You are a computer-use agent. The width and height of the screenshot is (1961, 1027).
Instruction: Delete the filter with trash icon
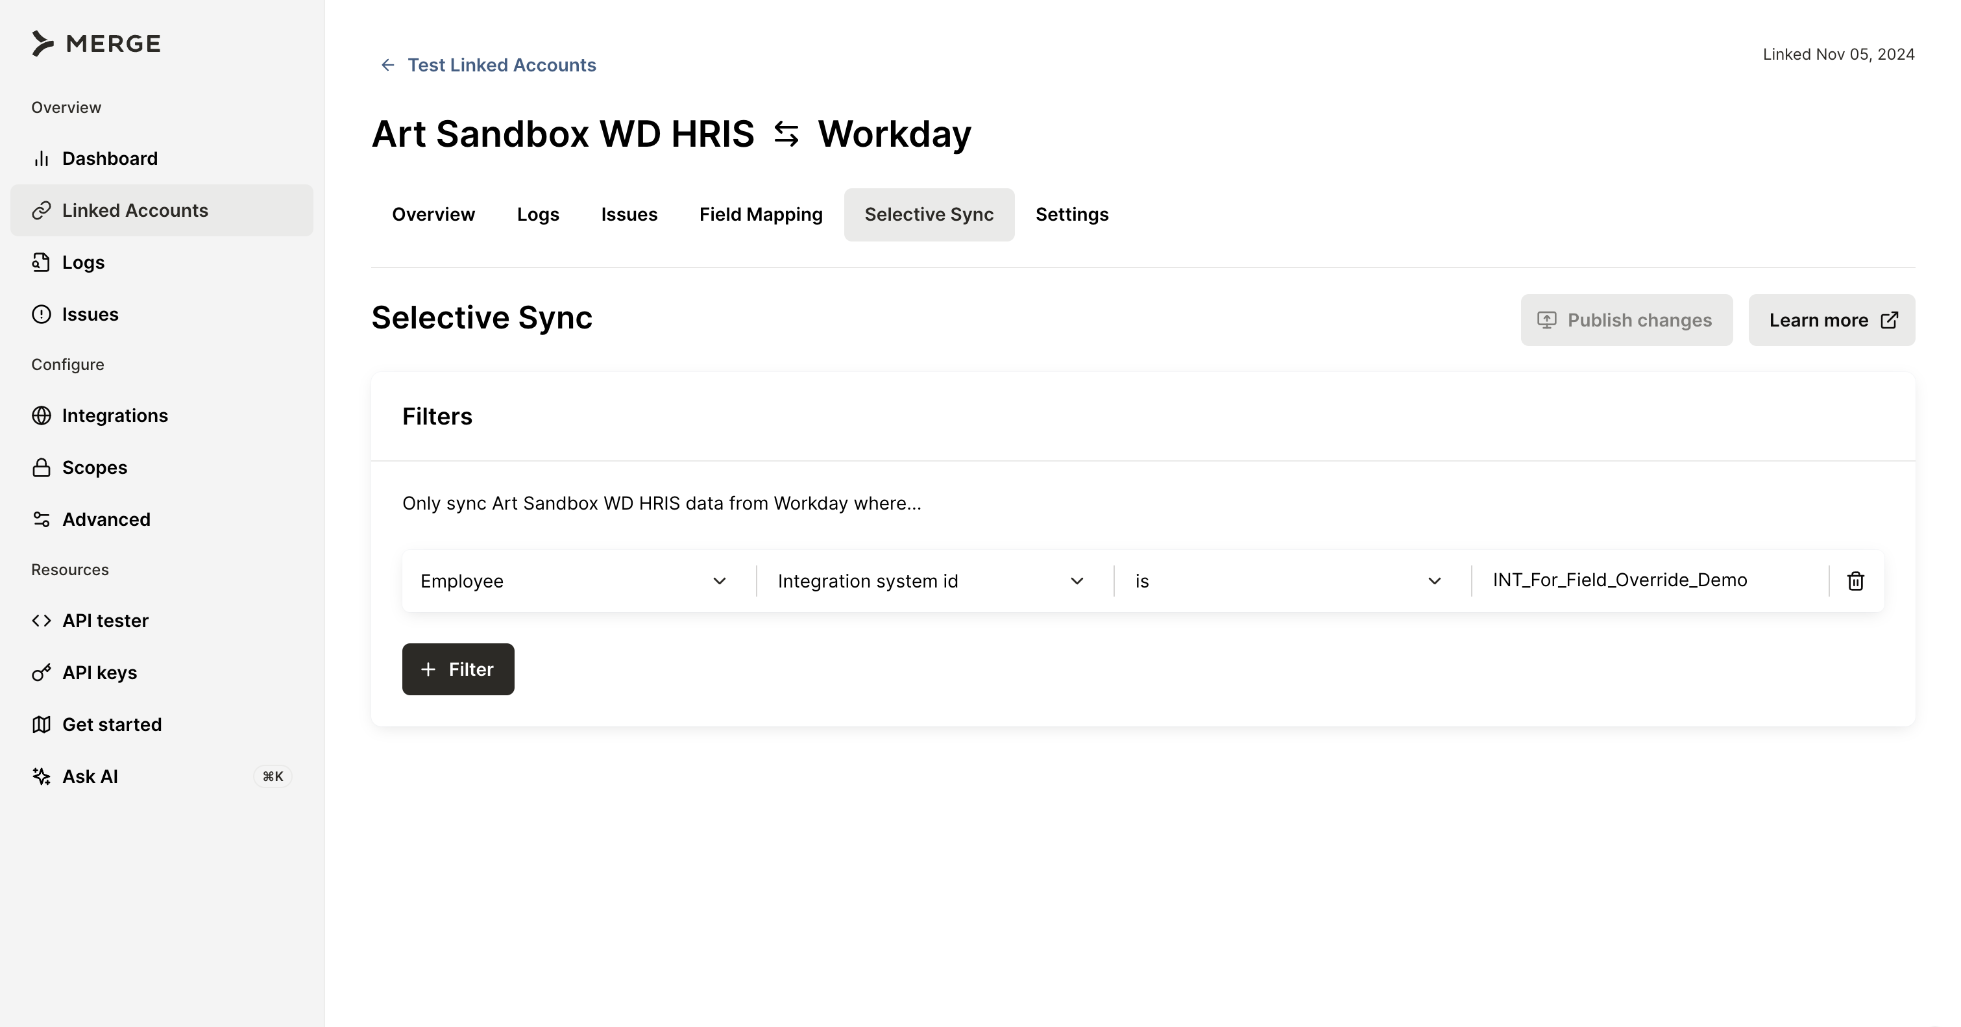(x=1855, y=582)
